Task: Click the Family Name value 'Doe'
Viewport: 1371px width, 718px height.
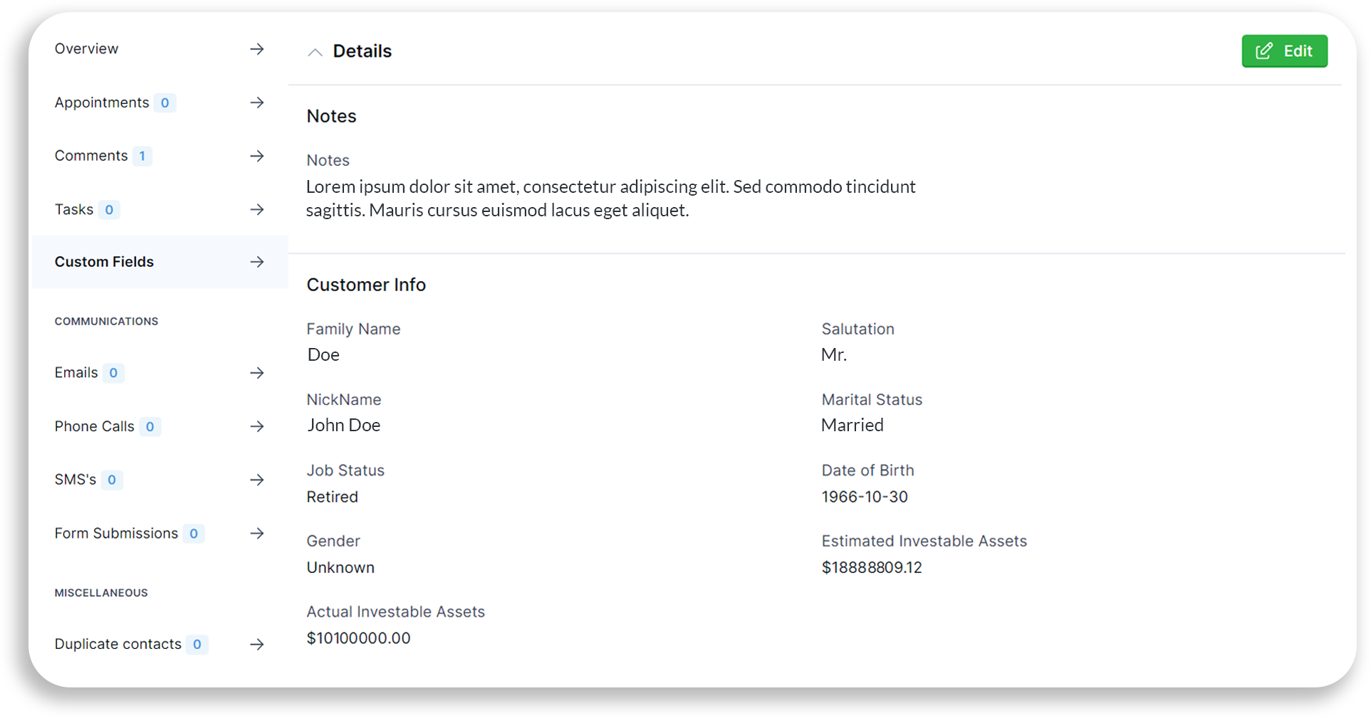Action: pos(323,354)
